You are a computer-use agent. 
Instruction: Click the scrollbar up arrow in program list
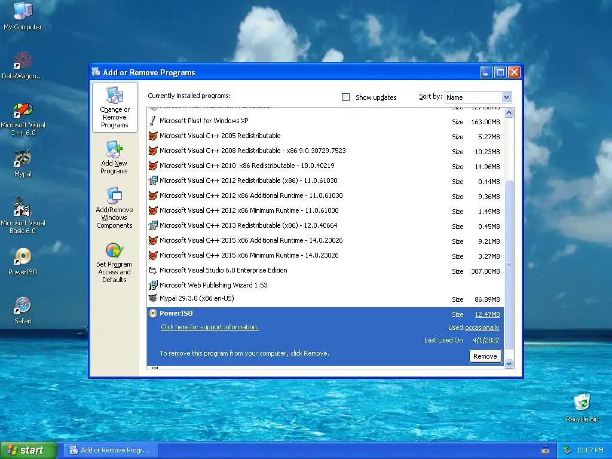pos(509,113)
